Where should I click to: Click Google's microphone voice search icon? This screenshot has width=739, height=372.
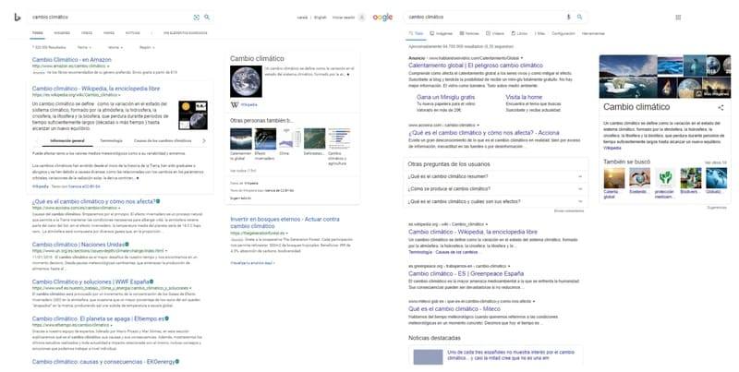tap(568, 17)
